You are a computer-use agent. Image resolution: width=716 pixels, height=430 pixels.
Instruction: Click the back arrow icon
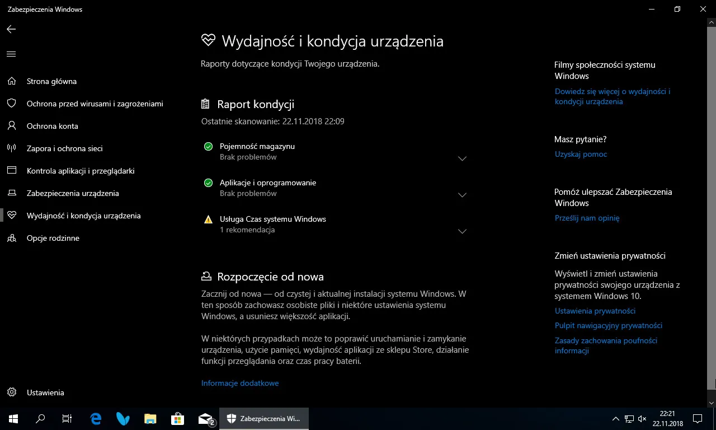[x=11, y=29]
